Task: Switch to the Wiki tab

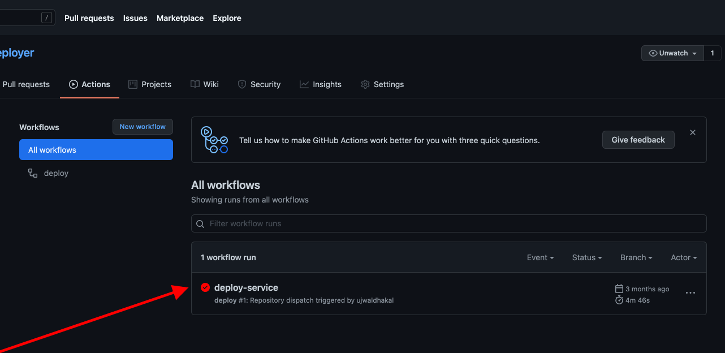Action: point(204,84)
